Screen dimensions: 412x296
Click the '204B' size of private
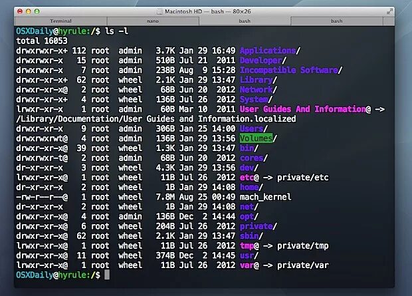[165, 226]
